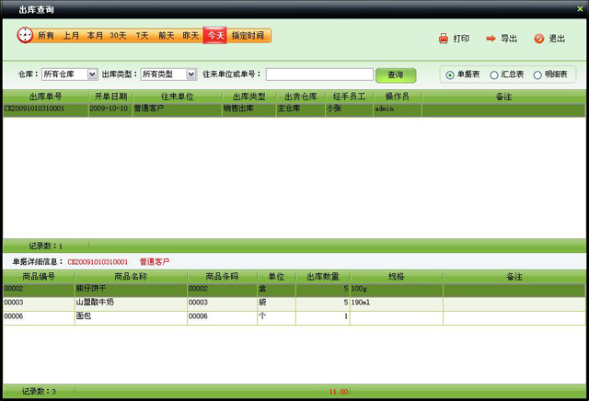Open the 出库类型 type dropdown
Image resolution: width=589 pixels, height=401 pixels.
pos(191,74)
